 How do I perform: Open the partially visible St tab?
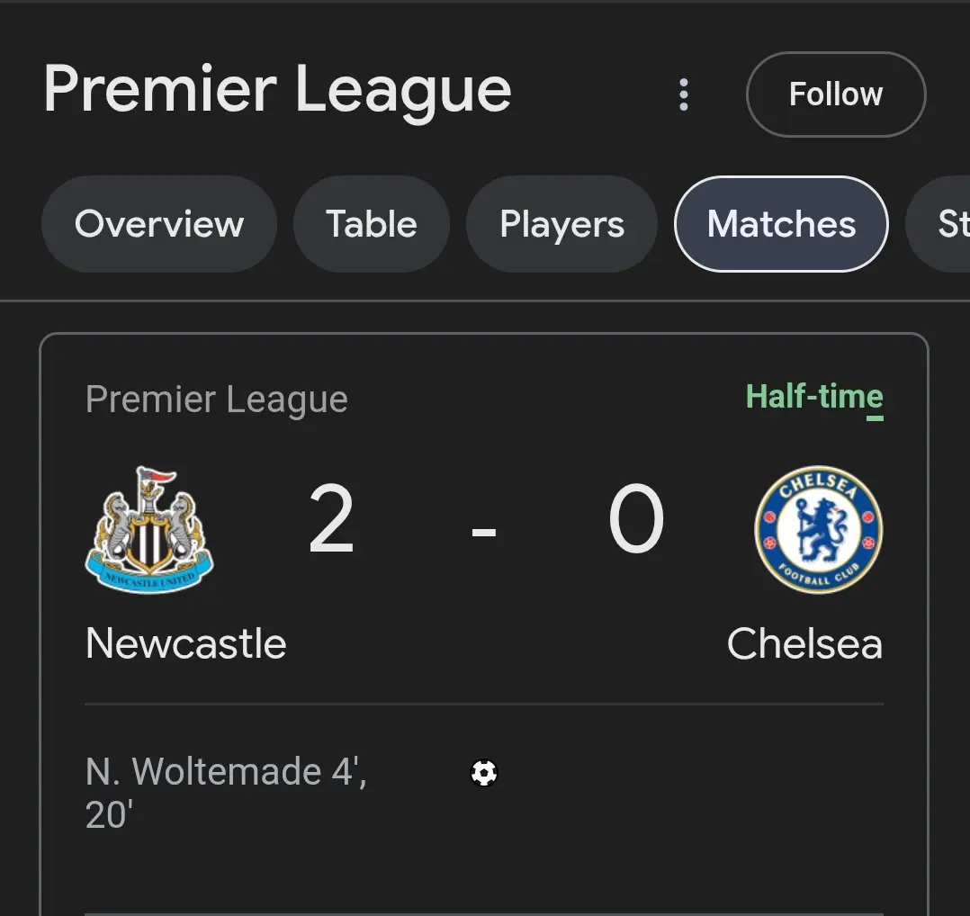coord(938,224)
